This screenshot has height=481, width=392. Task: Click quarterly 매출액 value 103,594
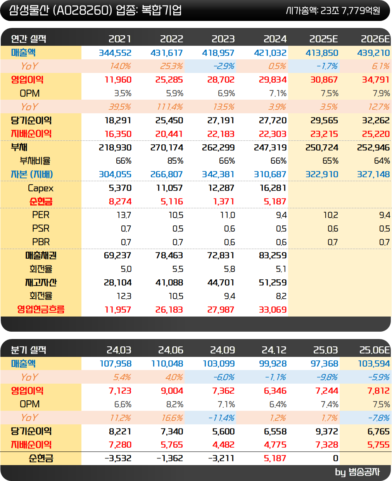pyautogui.click(x=374, y=364)
